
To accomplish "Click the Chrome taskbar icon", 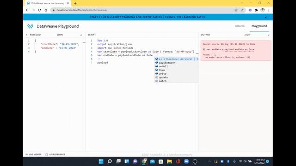I will click(144, 161).
